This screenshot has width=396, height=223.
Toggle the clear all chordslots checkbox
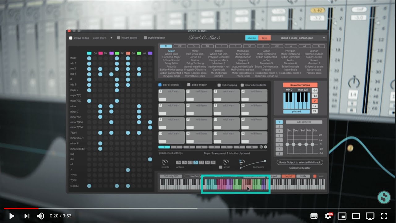pos(242,85)
